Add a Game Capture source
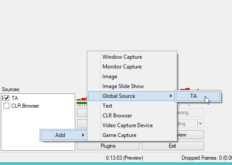 pos(132,135)
